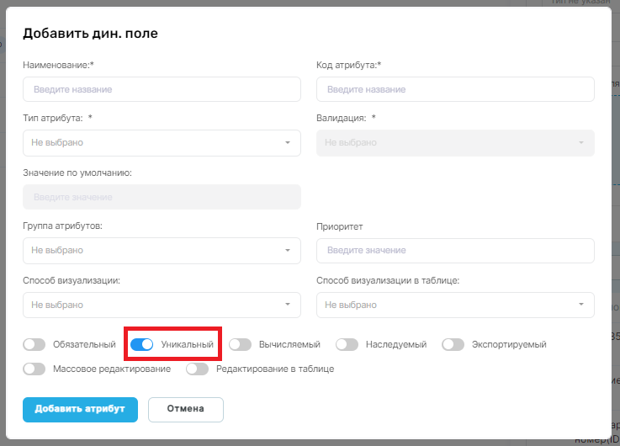Click the Добавить атрибут button
The height and width of the screenshot is (446, 620).
(80, 409)
